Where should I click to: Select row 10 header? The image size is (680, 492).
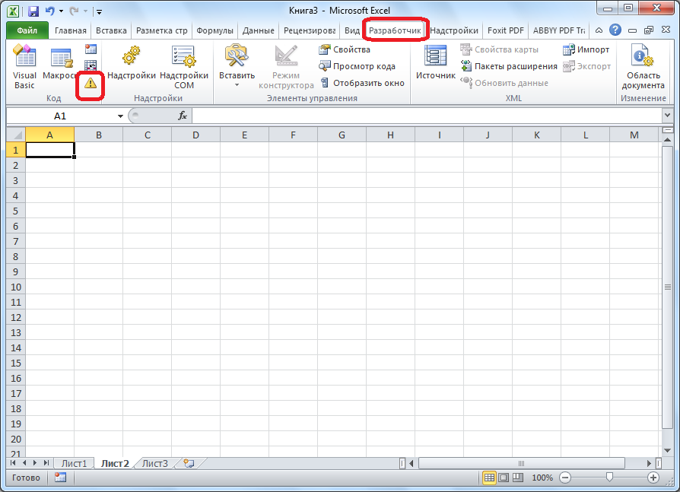click(x=16, y=287)
